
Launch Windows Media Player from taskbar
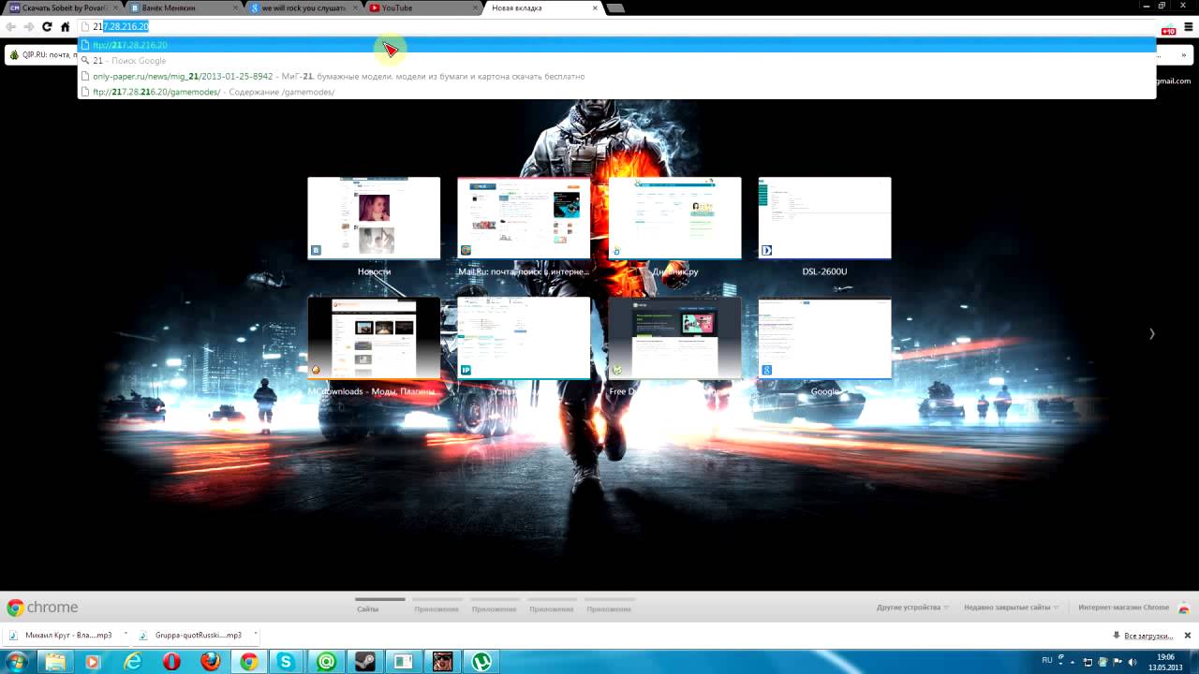[x=92, y=662]
